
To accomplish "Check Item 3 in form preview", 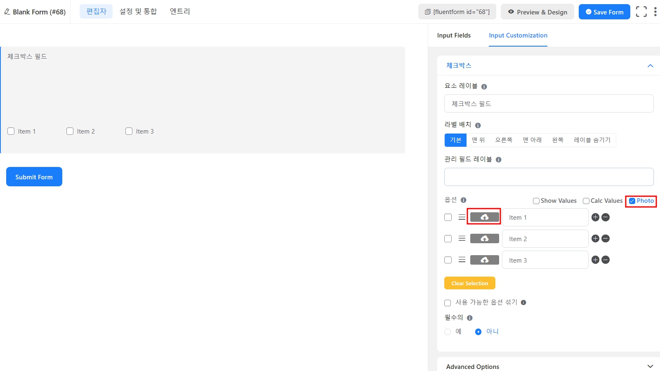I will coord(129,131).
